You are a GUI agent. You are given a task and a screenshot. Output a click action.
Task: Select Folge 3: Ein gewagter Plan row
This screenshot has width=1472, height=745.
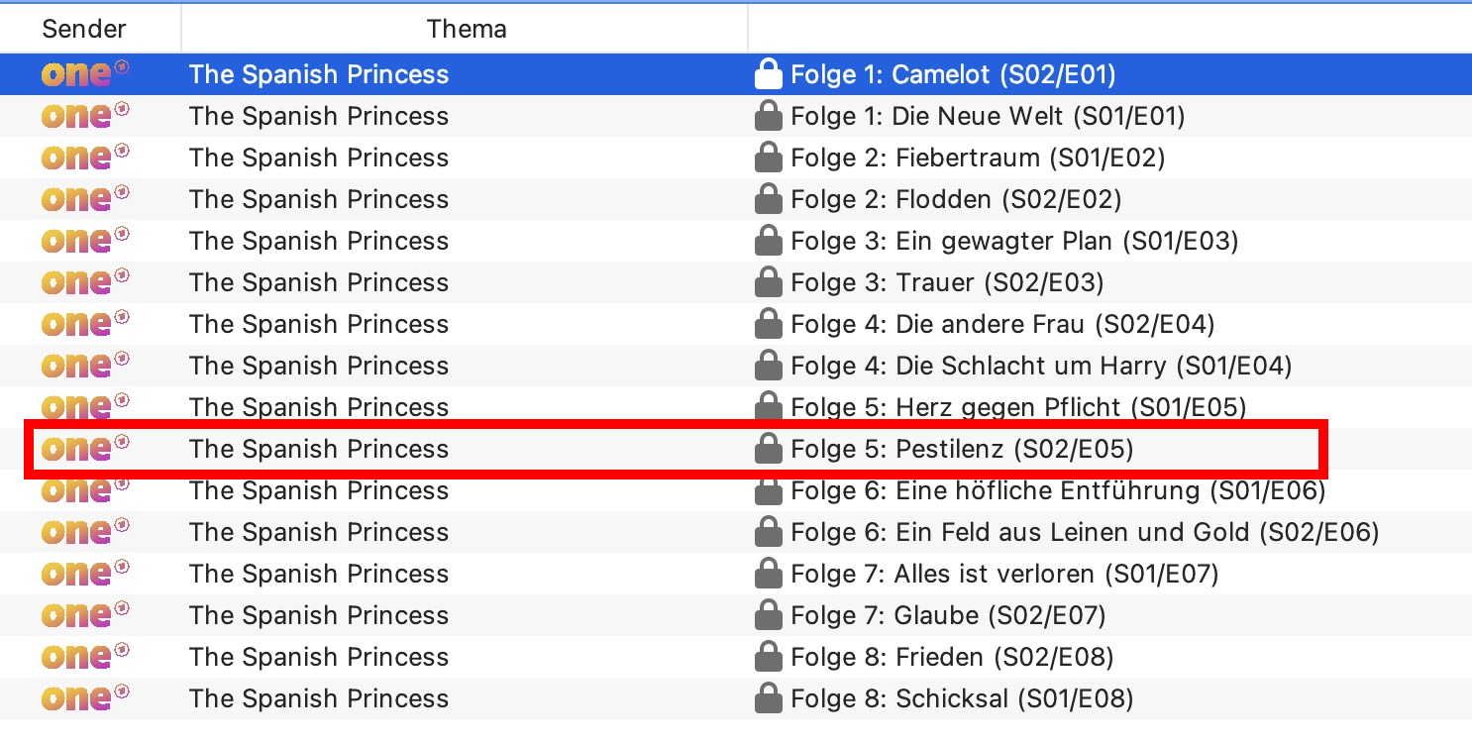(x=736, y=241)
